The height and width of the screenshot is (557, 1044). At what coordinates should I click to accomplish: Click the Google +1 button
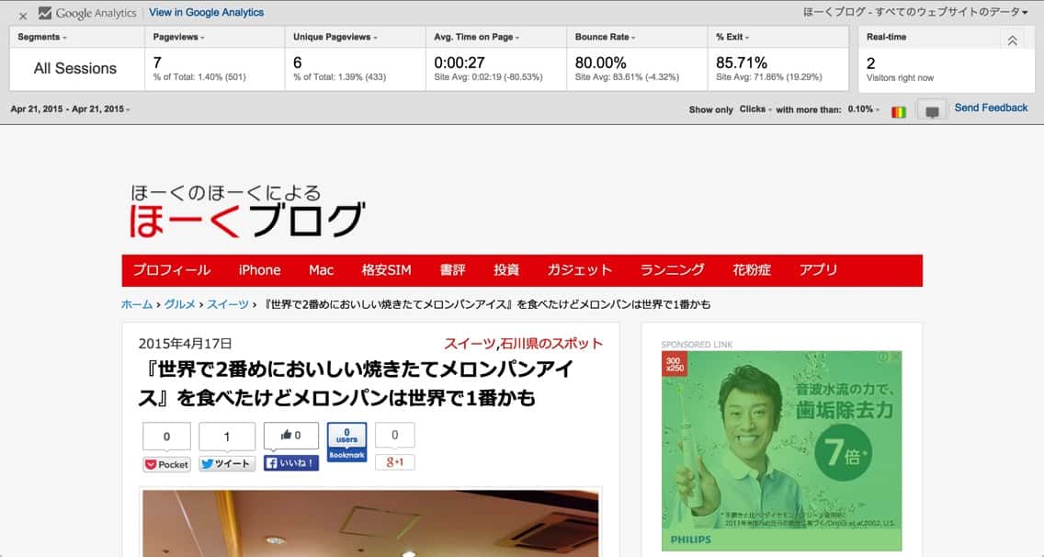click(395, 462)
